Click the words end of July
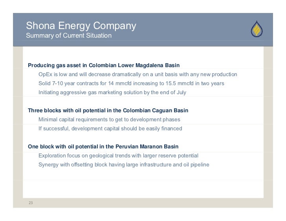 [173, 92]
